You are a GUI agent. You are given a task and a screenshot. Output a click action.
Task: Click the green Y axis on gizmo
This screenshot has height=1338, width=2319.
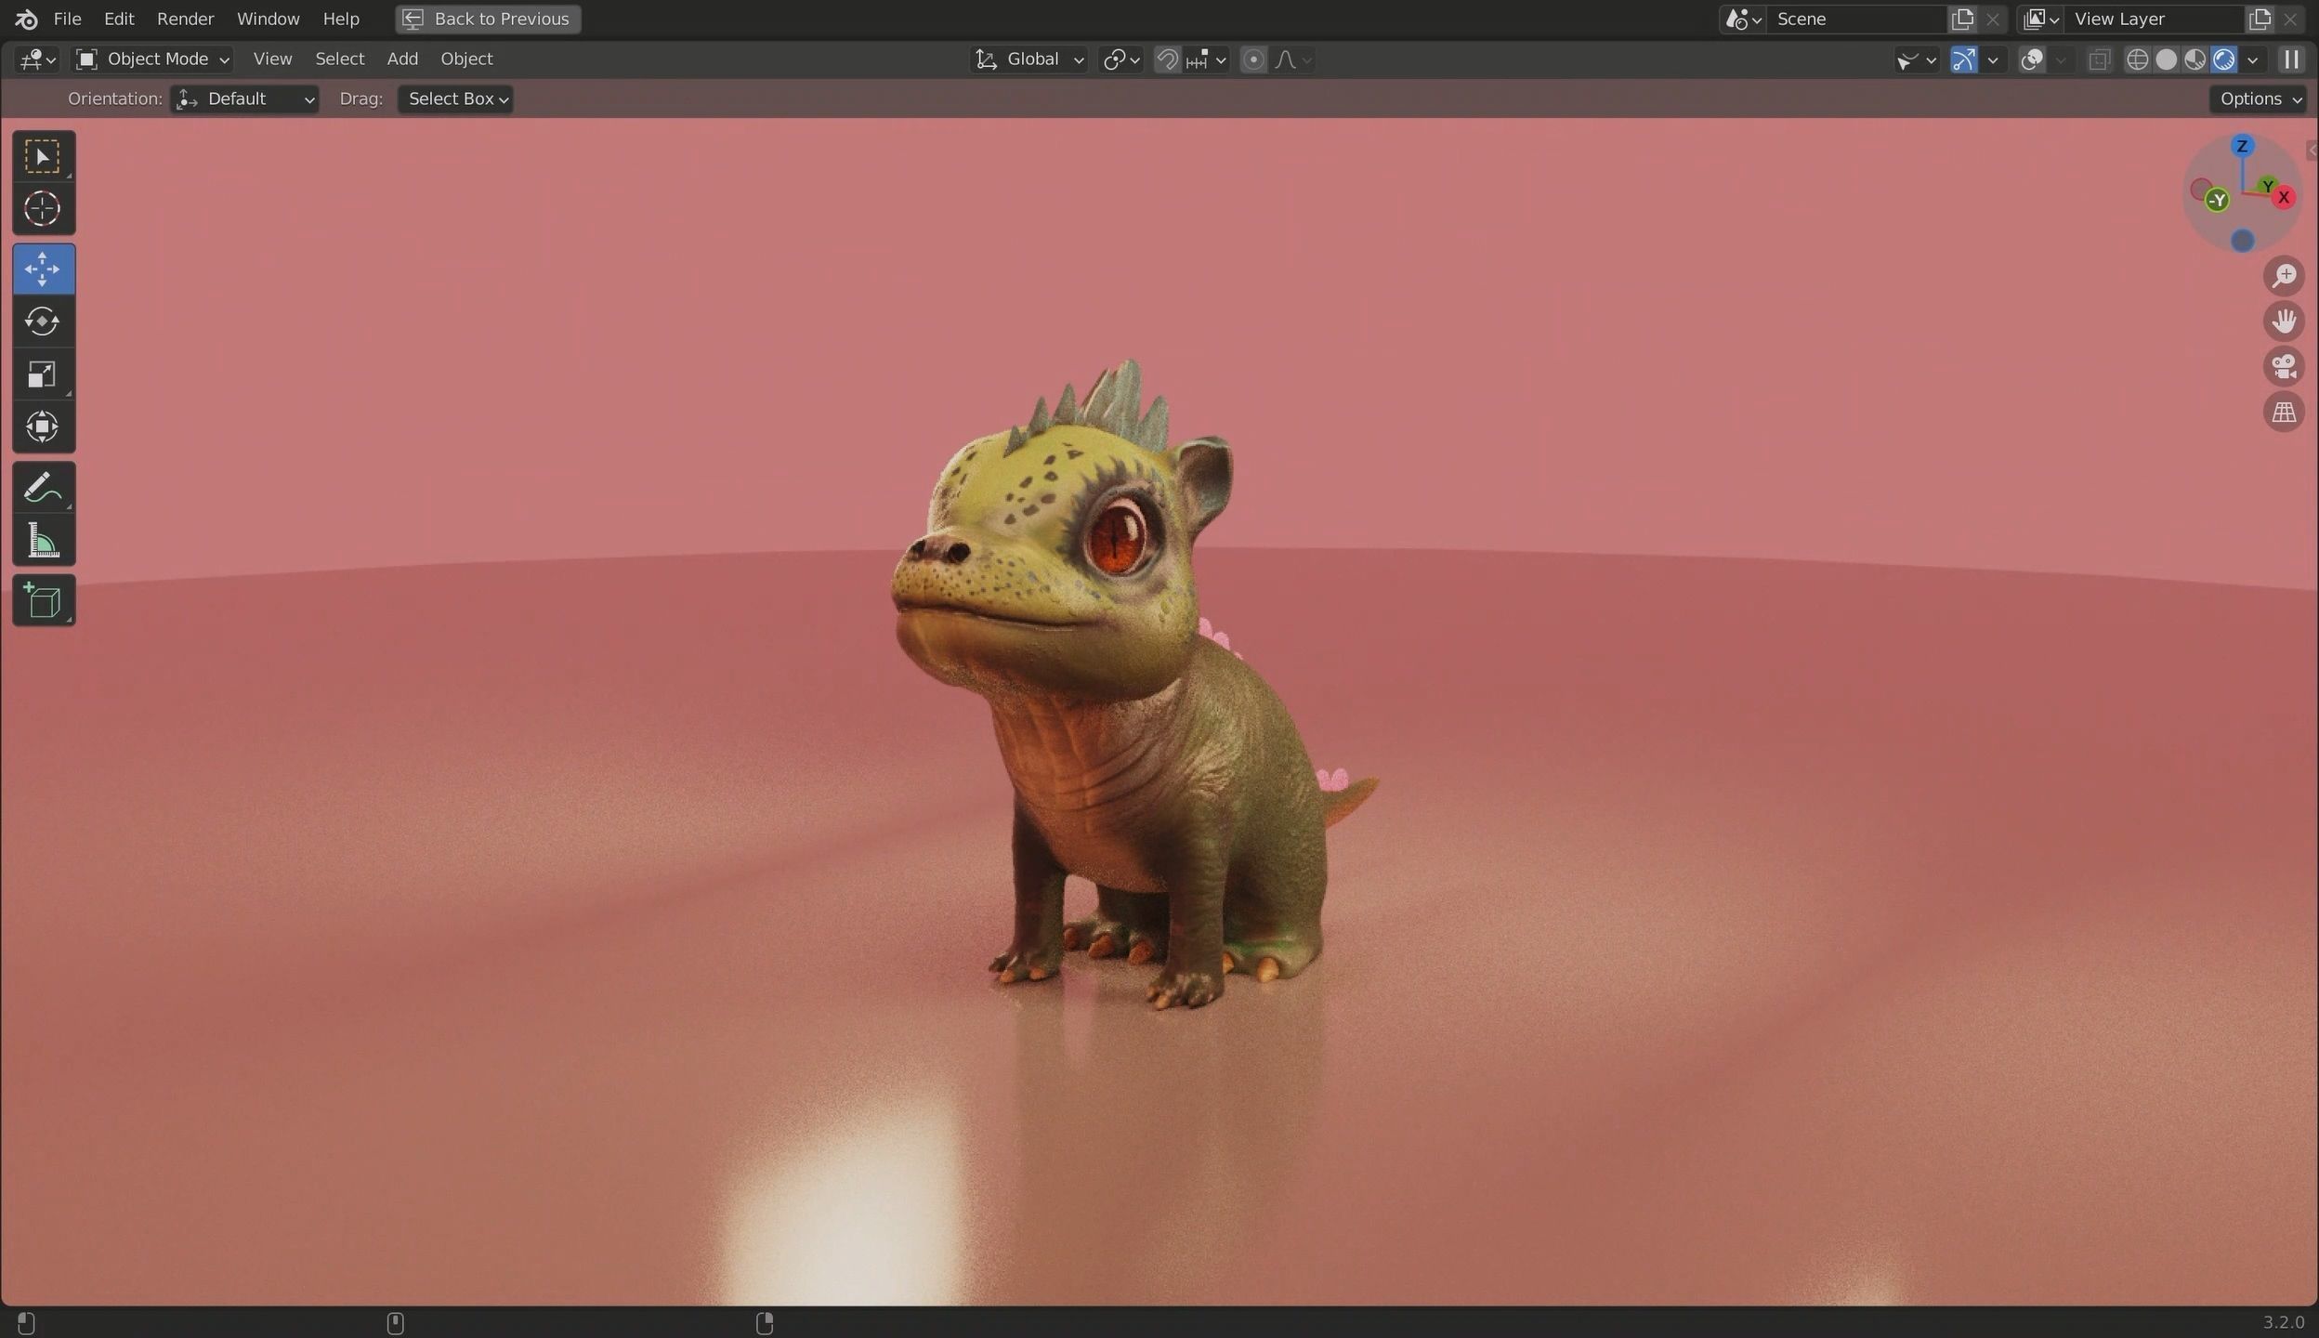click(2267, 186)
